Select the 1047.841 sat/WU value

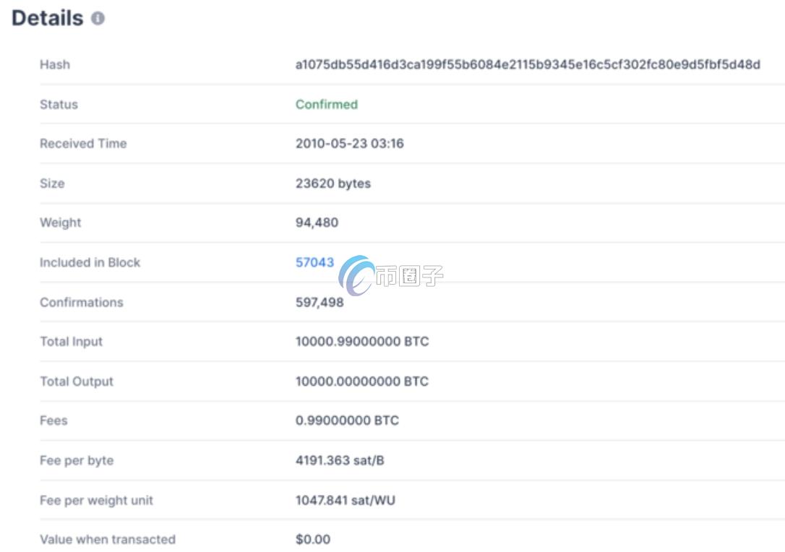point(345,500)
